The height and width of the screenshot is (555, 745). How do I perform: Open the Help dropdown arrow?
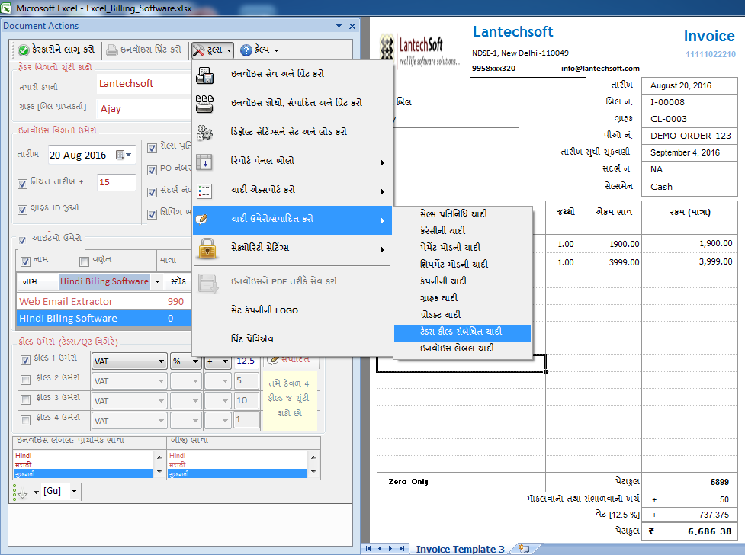click(x=276, y=50)
